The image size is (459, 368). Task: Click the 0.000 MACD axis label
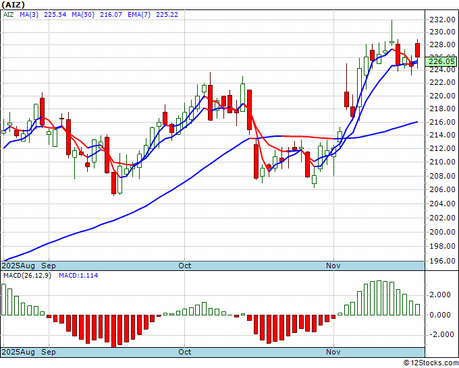[440, 315]
